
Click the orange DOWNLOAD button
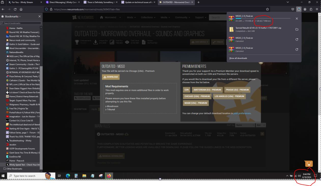point(111,77)
